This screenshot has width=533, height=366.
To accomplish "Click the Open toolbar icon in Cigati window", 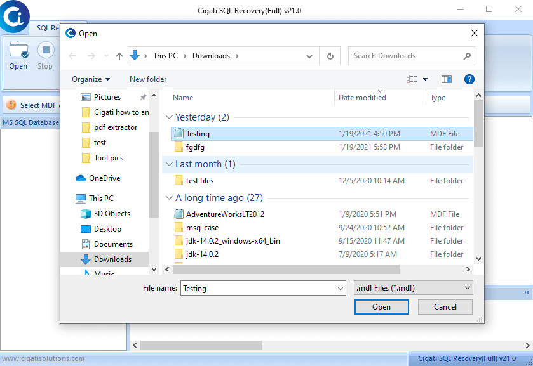I will tap(18, 50).
